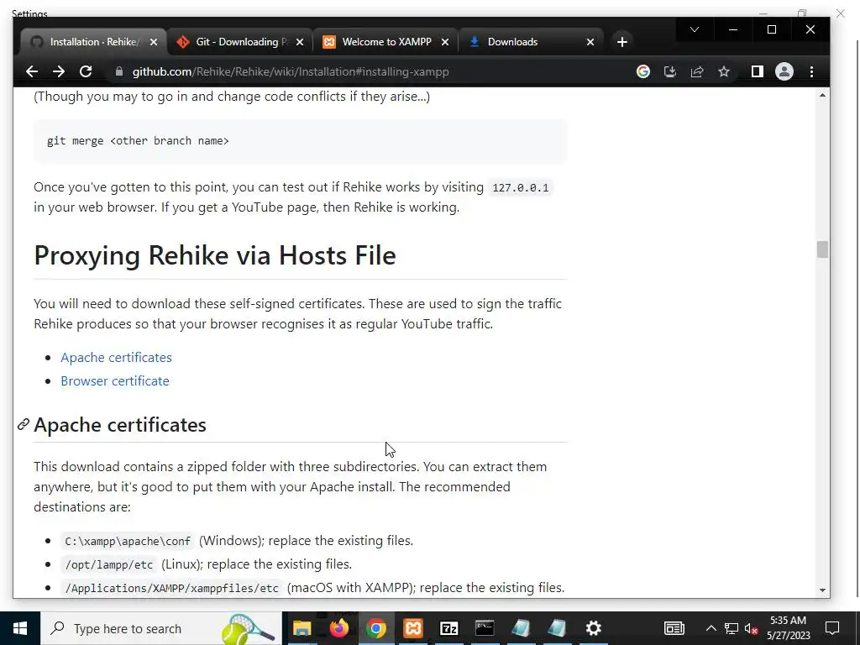The width and height of the screenshot is (860, 645).
Task: Open a new browser tab
Action: [x=622, y=42]
